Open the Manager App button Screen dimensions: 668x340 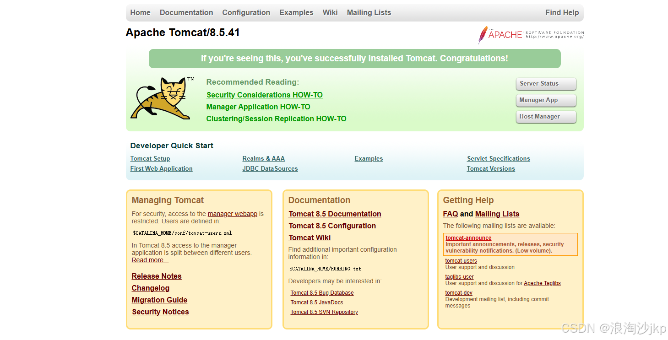point(546,100)
